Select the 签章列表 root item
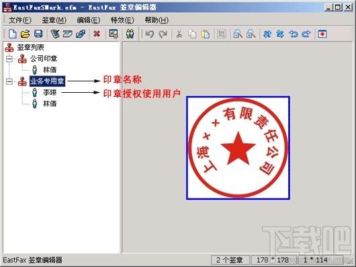This screenshot has height=267, width=356. click(31, 48)
